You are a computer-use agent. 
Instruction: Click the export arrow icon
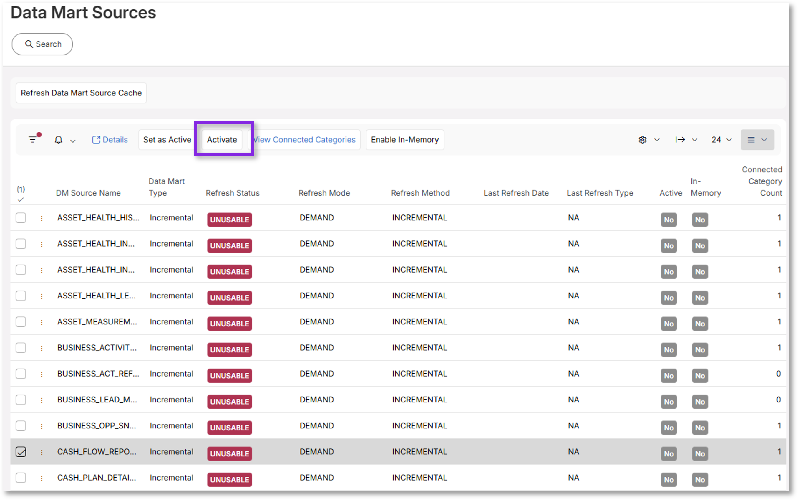click(680, 140)
